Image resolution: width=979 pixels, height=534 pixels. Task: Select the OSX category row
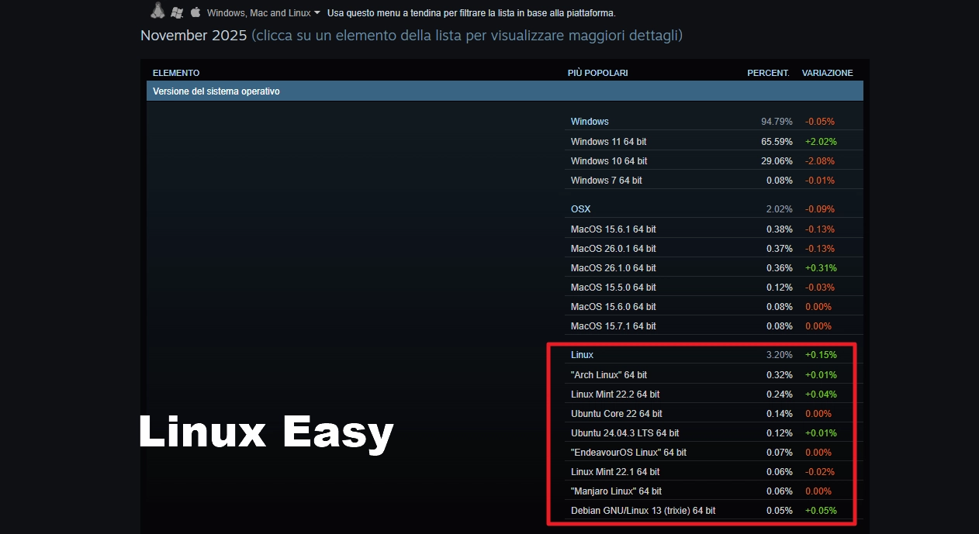[x=580, y=209]
